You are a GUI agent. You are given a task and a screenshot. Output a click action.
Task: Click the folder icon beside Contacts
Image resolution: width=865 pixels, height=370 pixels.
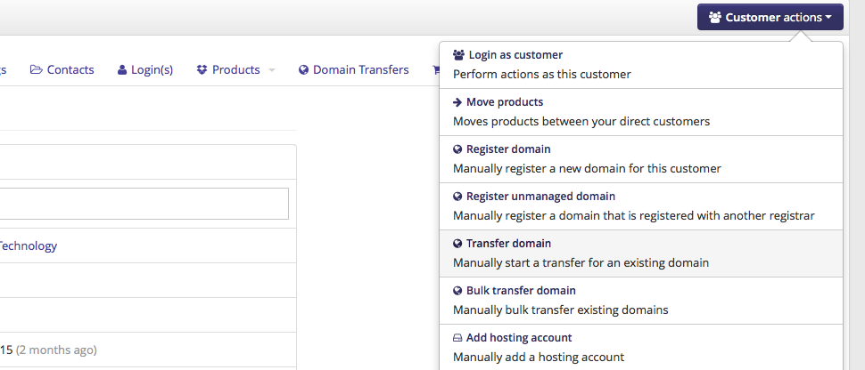37,70
